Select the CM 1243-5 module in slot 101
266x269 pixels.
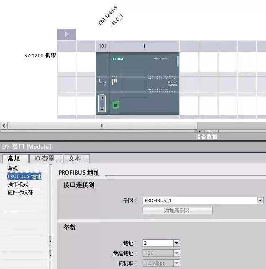tap(102, 84)
